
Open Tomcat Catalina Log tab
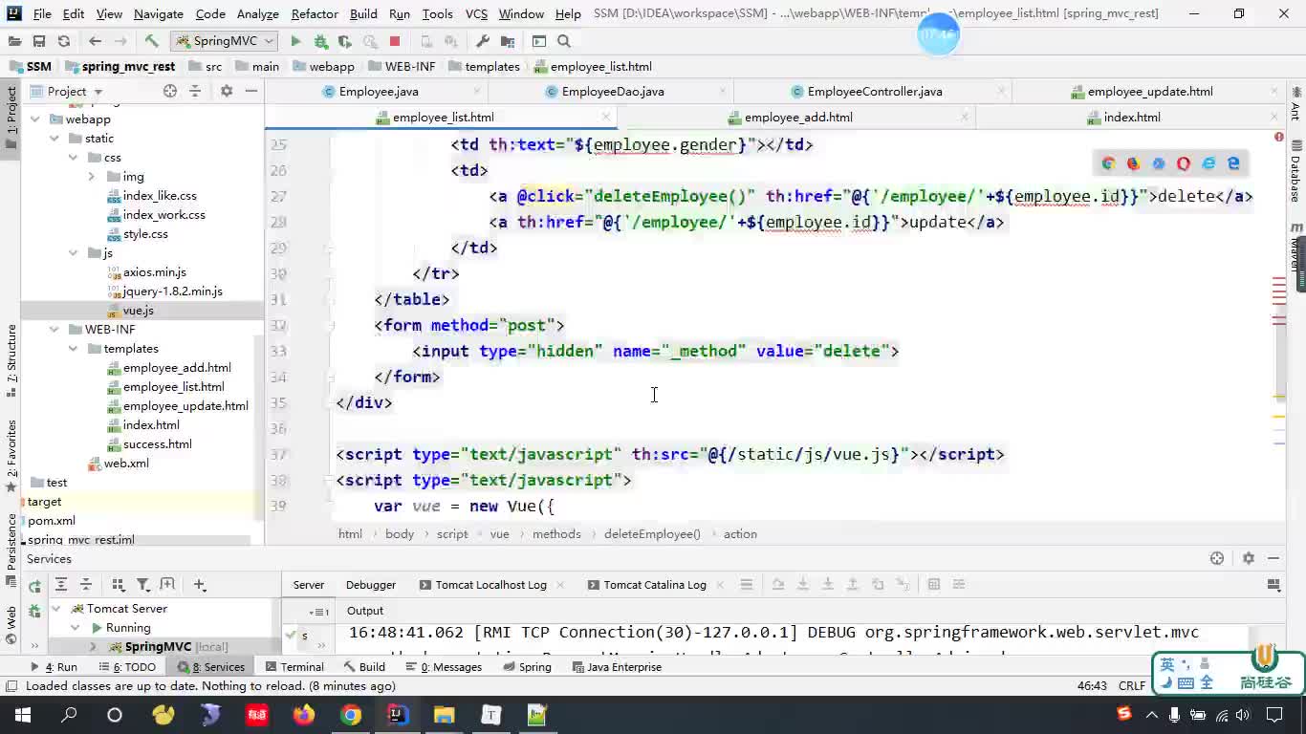pos(654,585)
